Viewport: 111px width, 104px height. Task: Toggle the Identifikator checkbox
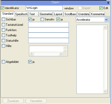pos(2,8)
